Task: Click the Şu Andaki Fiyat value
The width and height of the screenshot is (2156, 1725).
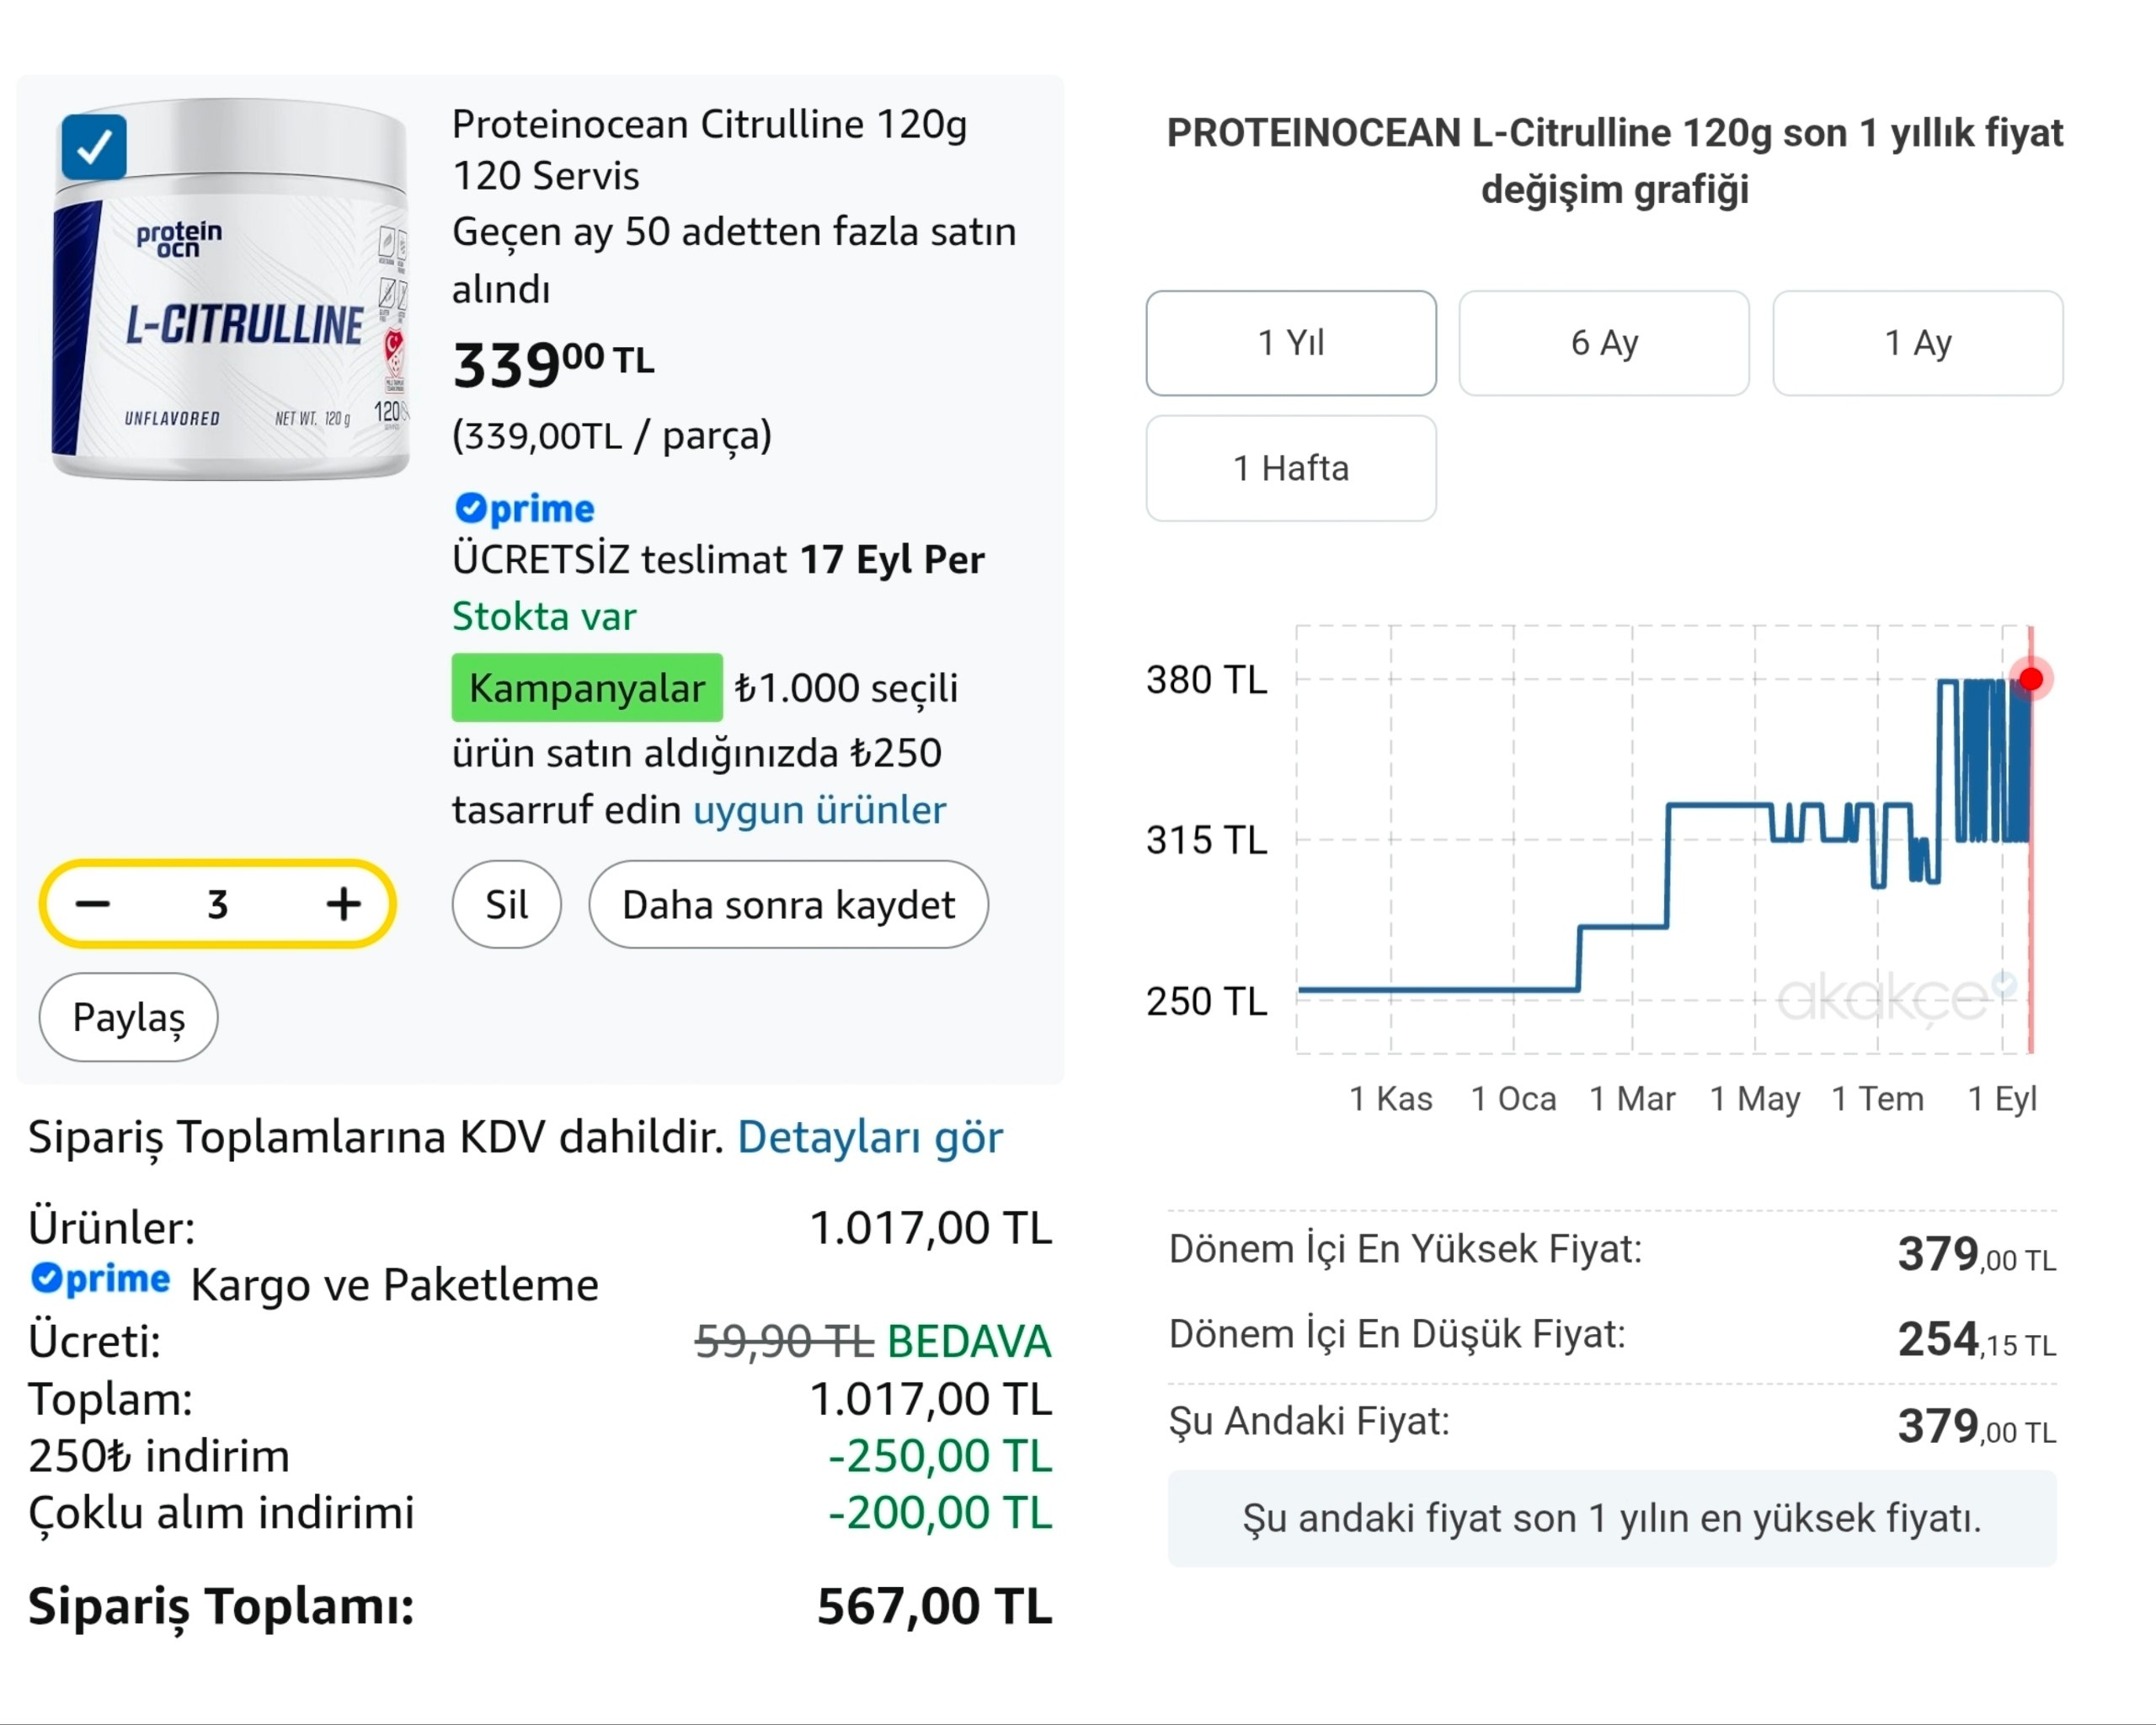Action: (1977, 1426)
